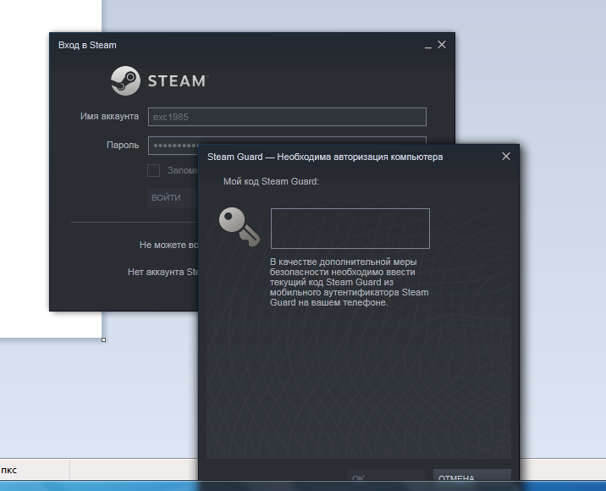Click the ОТМЕНА button in Steam Guard dialog
The width and height of the screenshot is (606, 491).
click(x=472, y=476)
